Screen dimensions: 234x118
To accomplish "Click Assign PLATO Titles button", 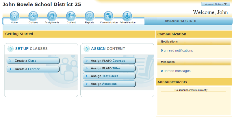I will tap(109, 68).
